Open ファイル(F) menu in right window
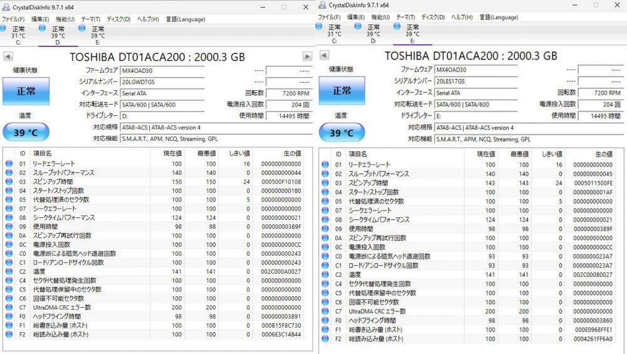The width and height of the screenshot is (627, 354). 329,17
